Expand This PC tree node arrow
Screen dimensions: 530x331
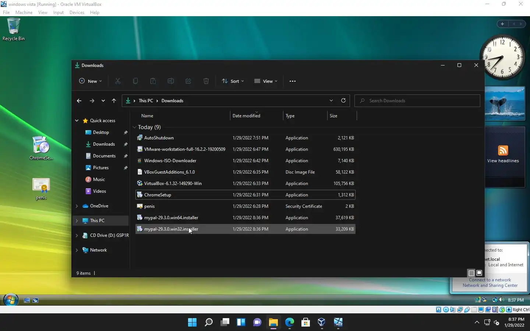tap(77, 221)
